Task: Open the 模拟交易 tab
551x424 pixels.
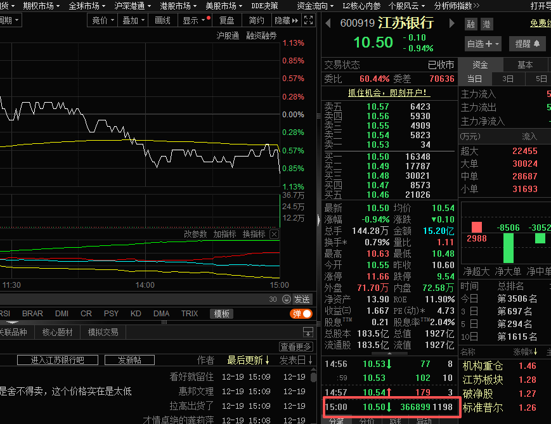Action: pyautogui.click(x=103, y=332)
